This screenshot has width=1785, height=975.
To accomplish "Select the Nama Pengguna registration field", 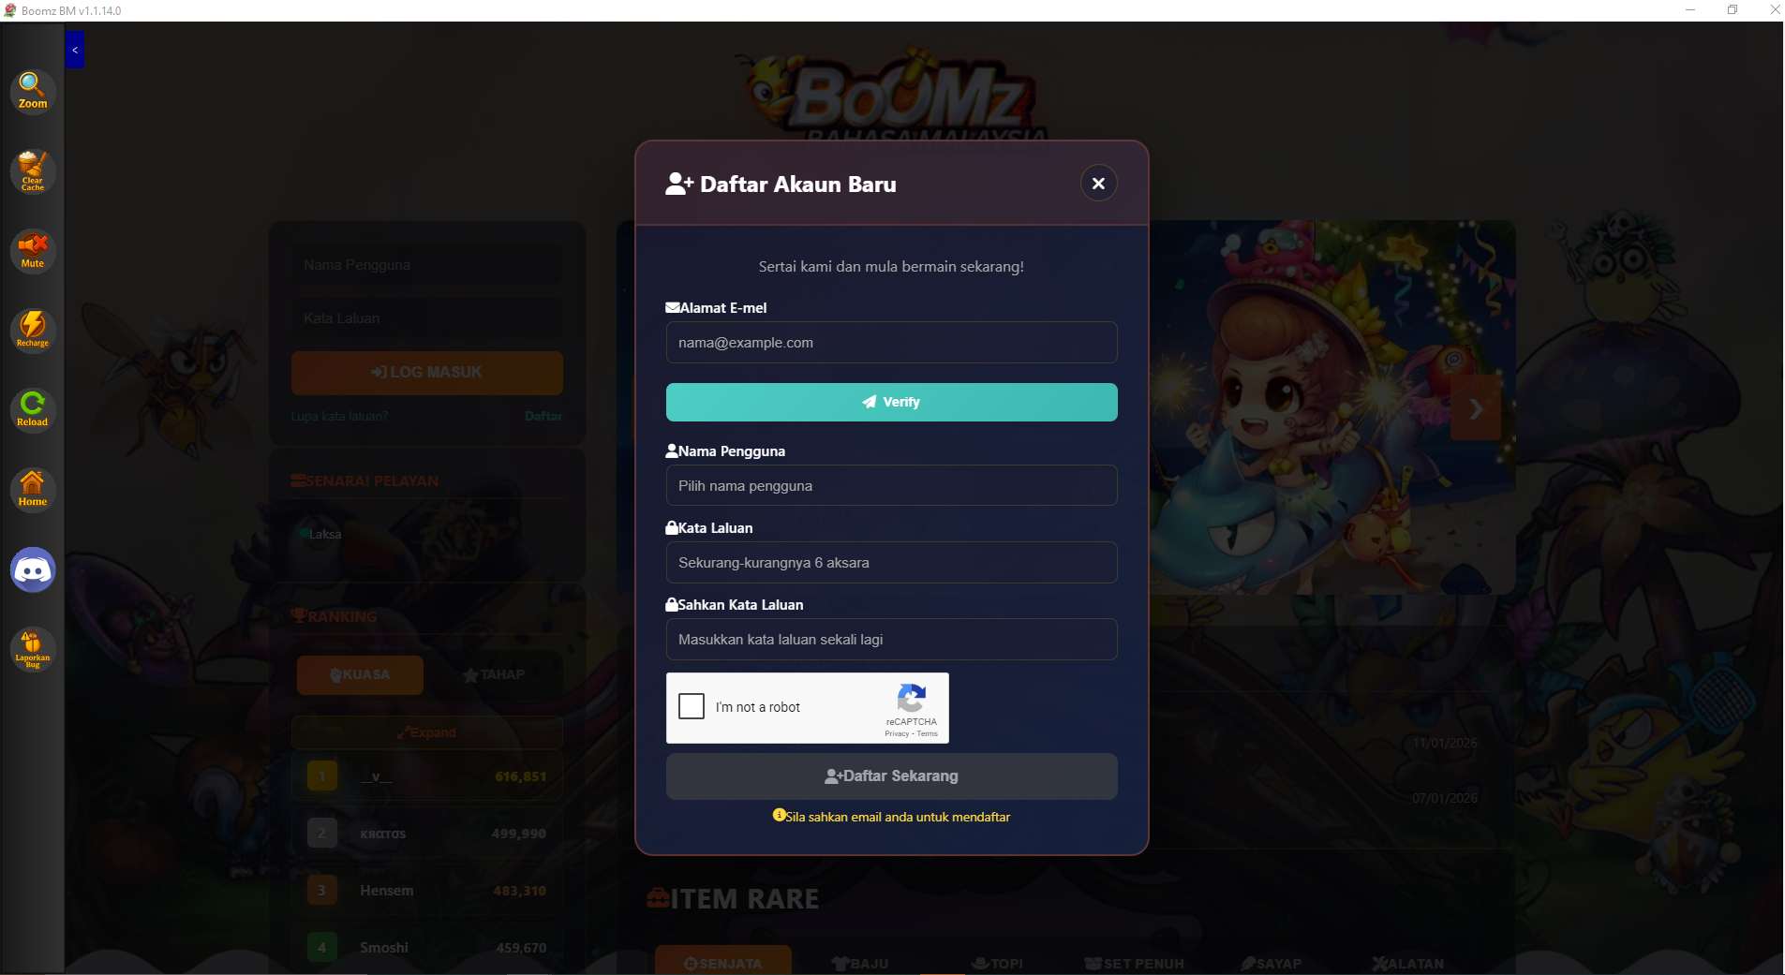I will coord(891,486).
